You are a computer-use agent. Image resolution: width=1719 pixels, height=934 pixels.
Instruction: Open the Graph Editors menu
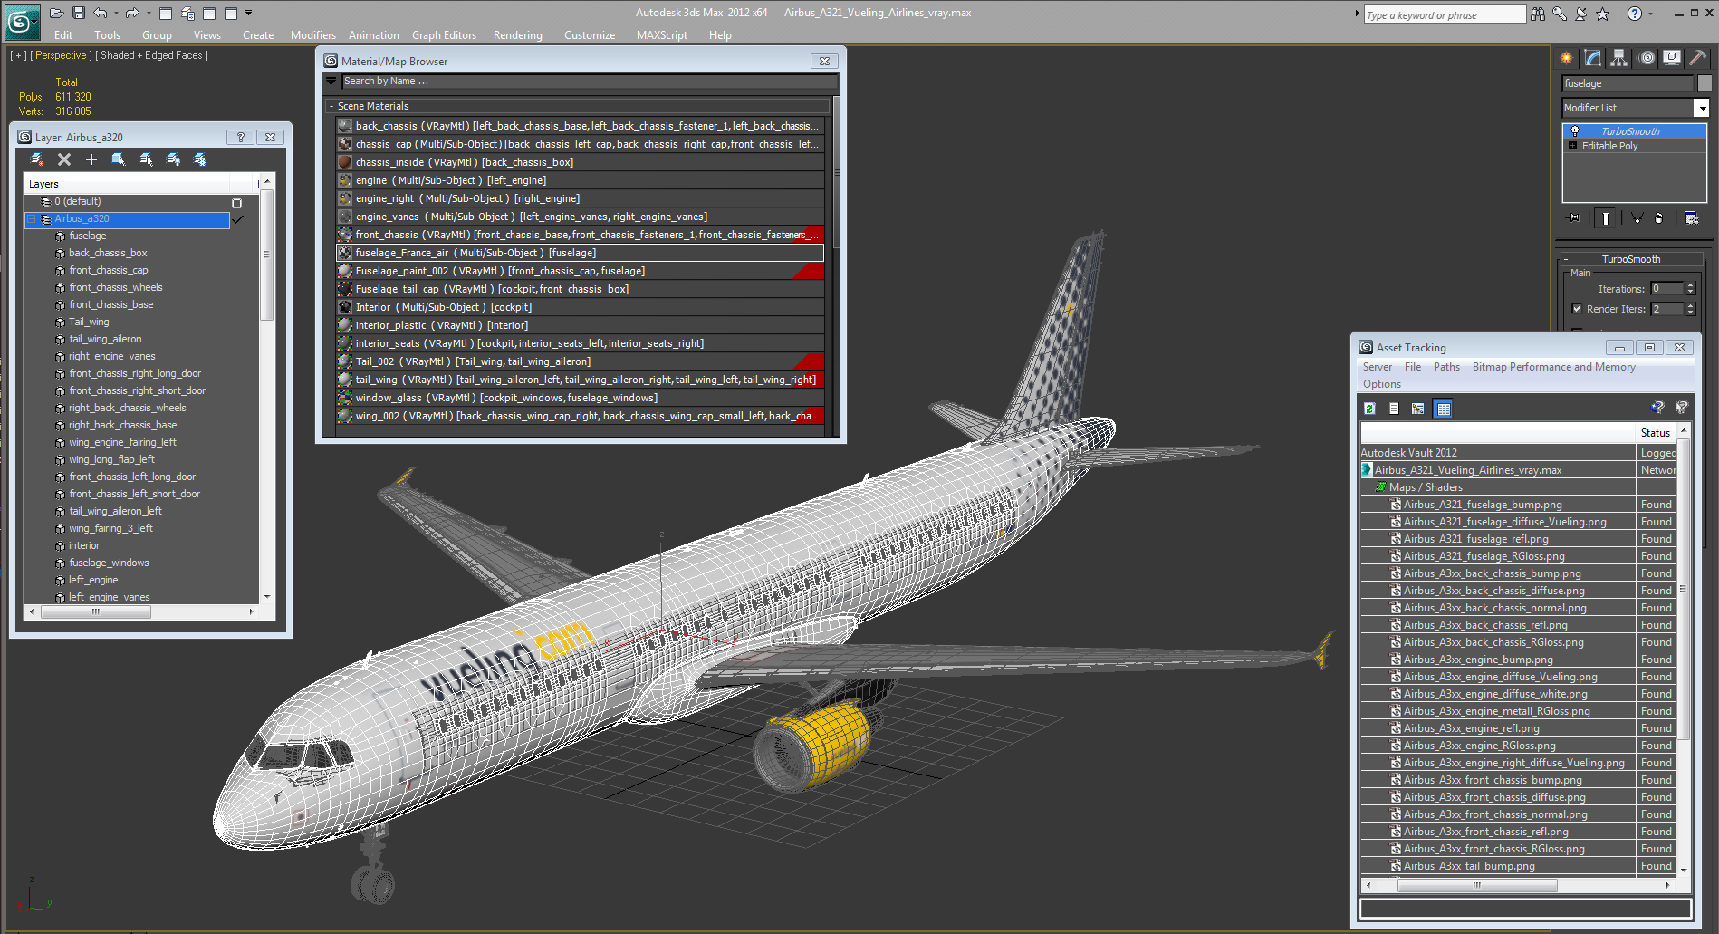coord(444,35)
